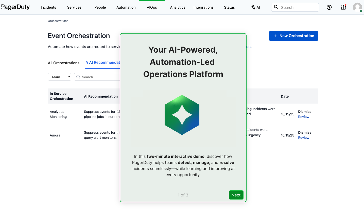364x214 pixels.
Task: Open the Analytics menu
Action: click(178, 7)
